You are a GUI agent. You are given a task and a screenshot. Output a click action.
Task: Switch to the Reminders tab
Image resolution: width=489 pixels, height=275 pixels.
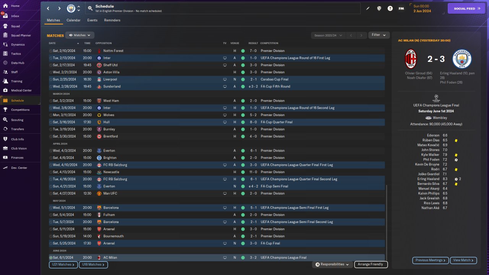tap(112, 20)
